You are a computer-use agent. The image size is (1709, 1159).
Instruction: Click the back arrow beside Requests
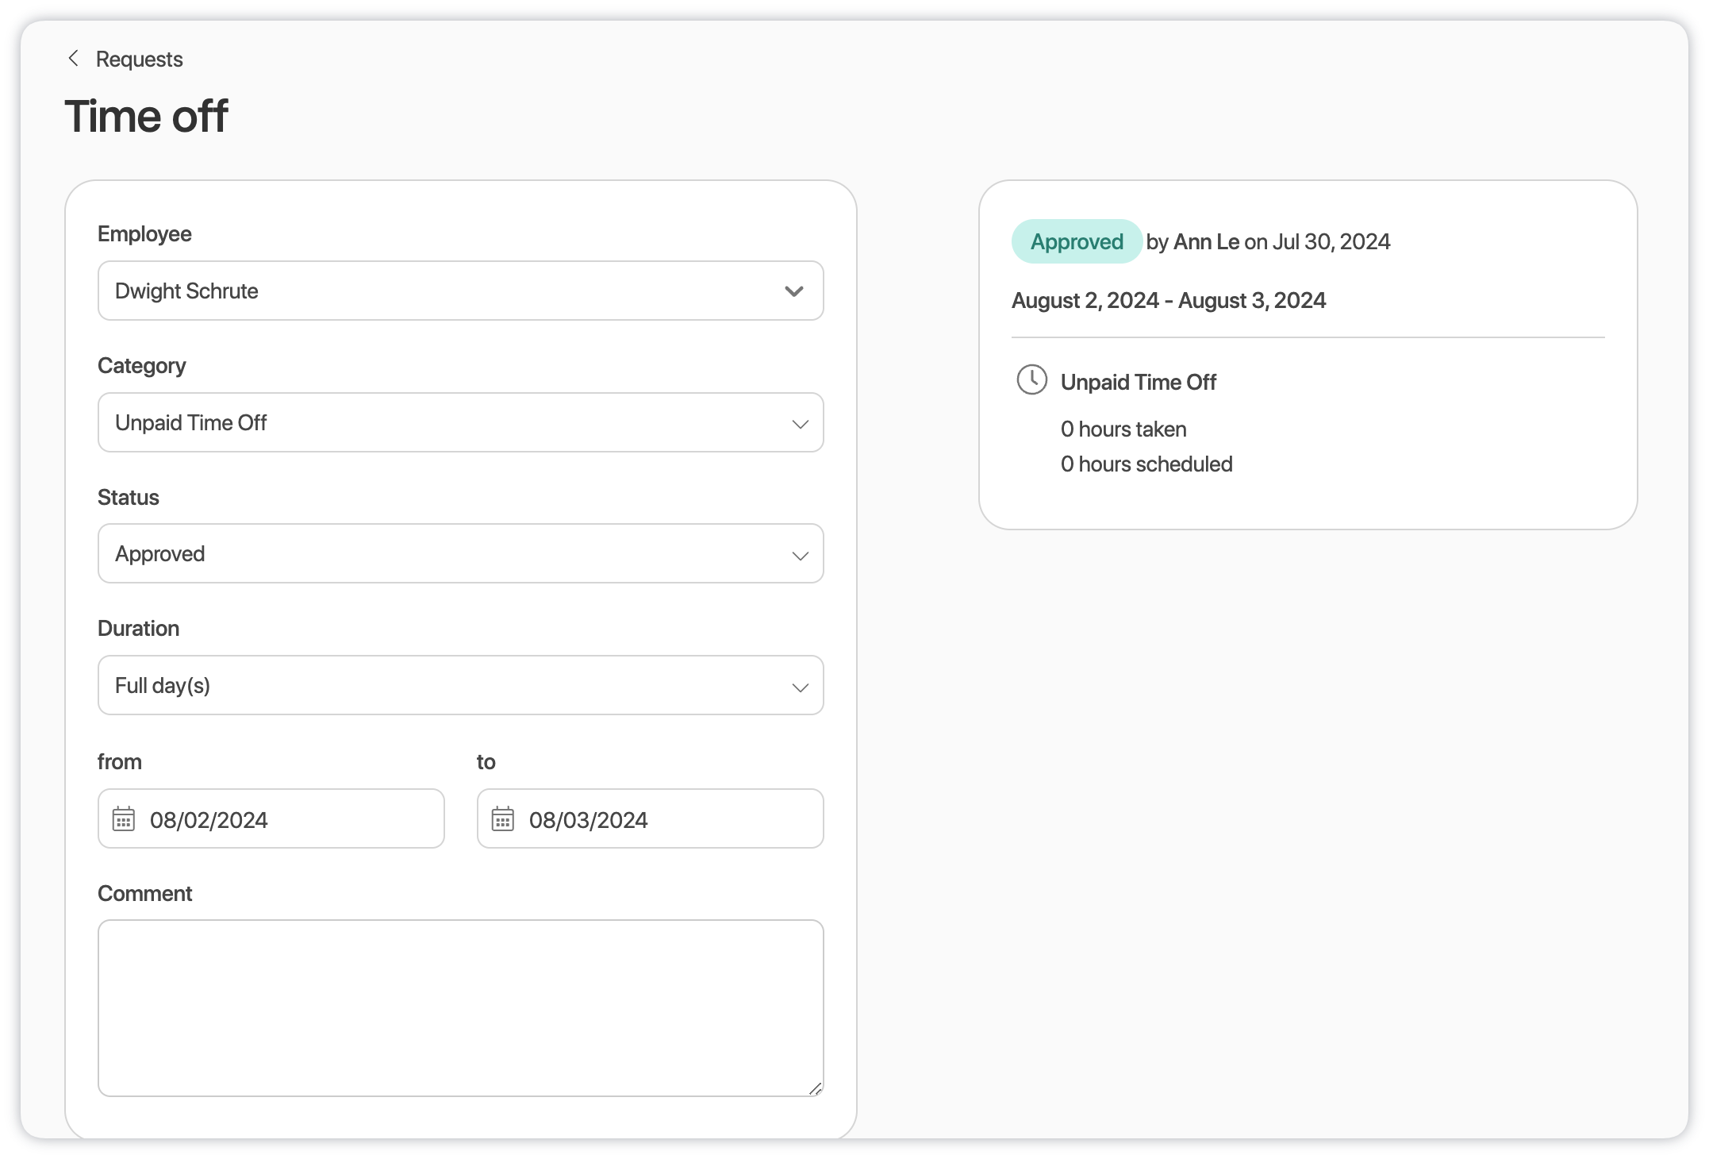pyautogui.click(x=73, y=59)
